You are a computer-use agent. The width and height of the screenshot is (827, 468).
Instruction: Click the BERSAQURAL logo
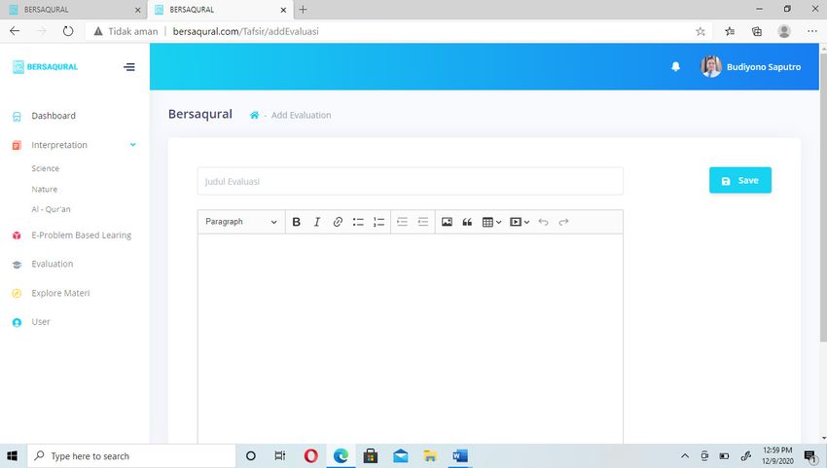click(46, 67)
